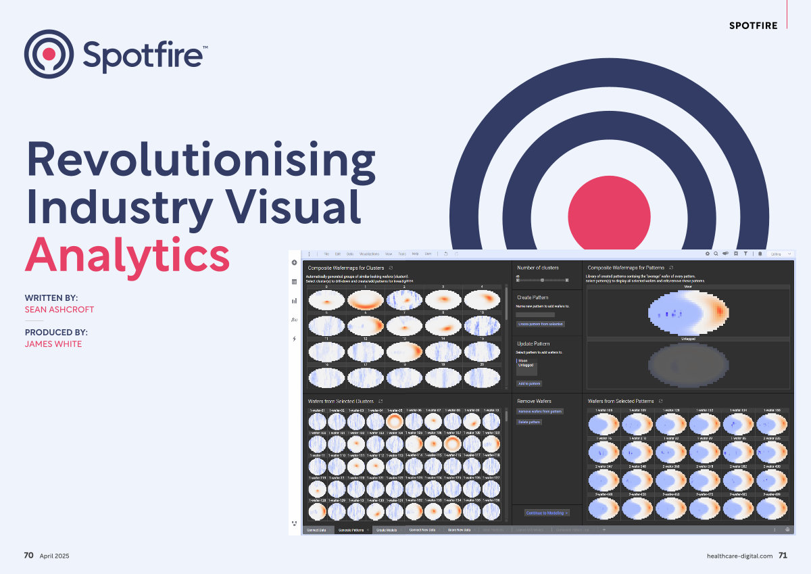This screenshot has width=811, height=574.
Task: Click the new pattern name input field
Action: point(535,314)
